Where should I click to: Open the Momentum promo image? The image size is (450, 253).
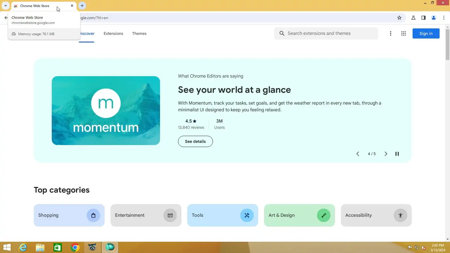click(106, 110)
